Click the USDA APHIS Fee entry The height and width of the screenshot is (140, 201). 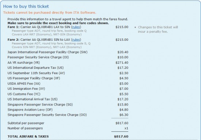point(68,84)
